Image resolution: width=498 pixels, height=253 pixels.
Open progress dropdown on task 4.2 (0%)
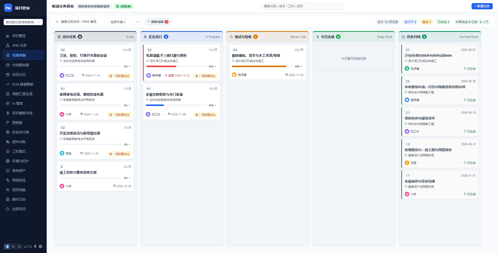click(x=127, y=67)
